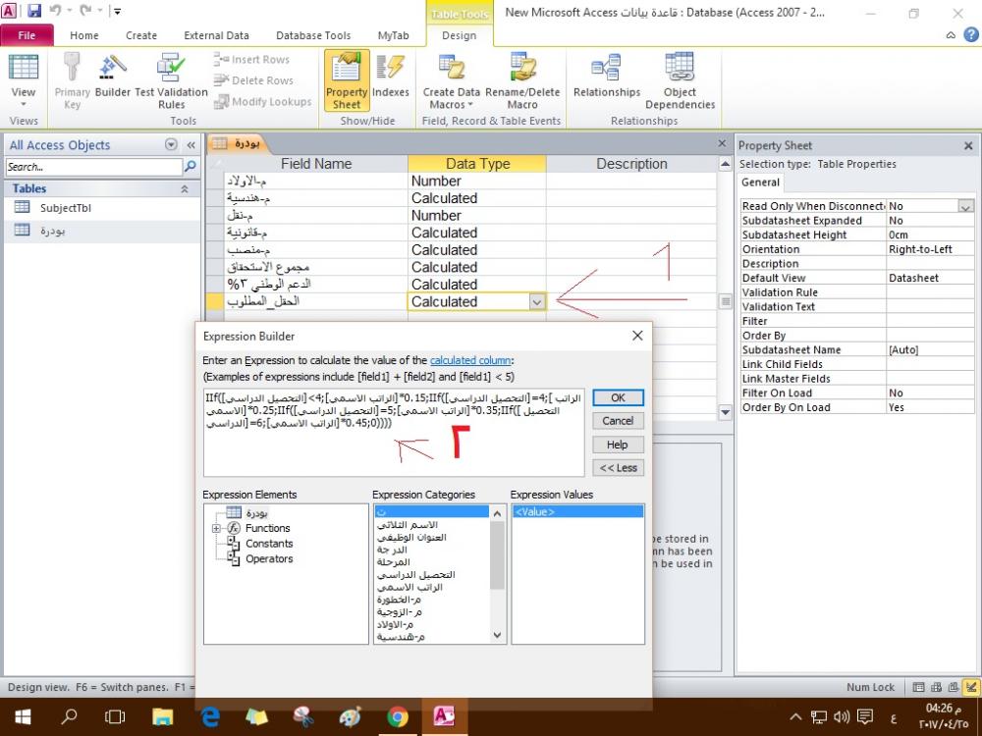
Task: Collapse the Tables group in navigation pane
Action: click(185, 188)
